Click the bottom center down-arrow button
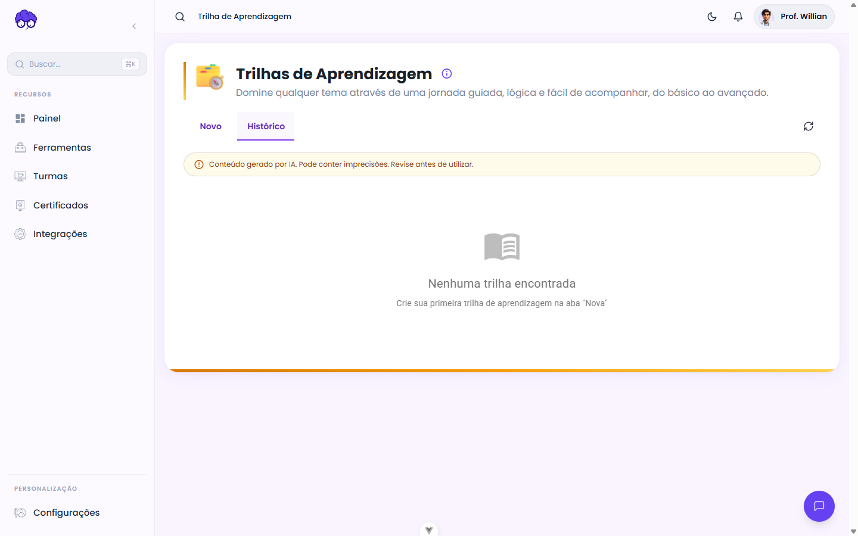 point(429,529)
